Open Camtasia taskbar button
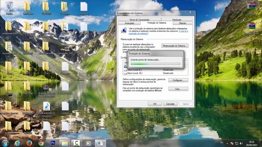 [77, 143]
